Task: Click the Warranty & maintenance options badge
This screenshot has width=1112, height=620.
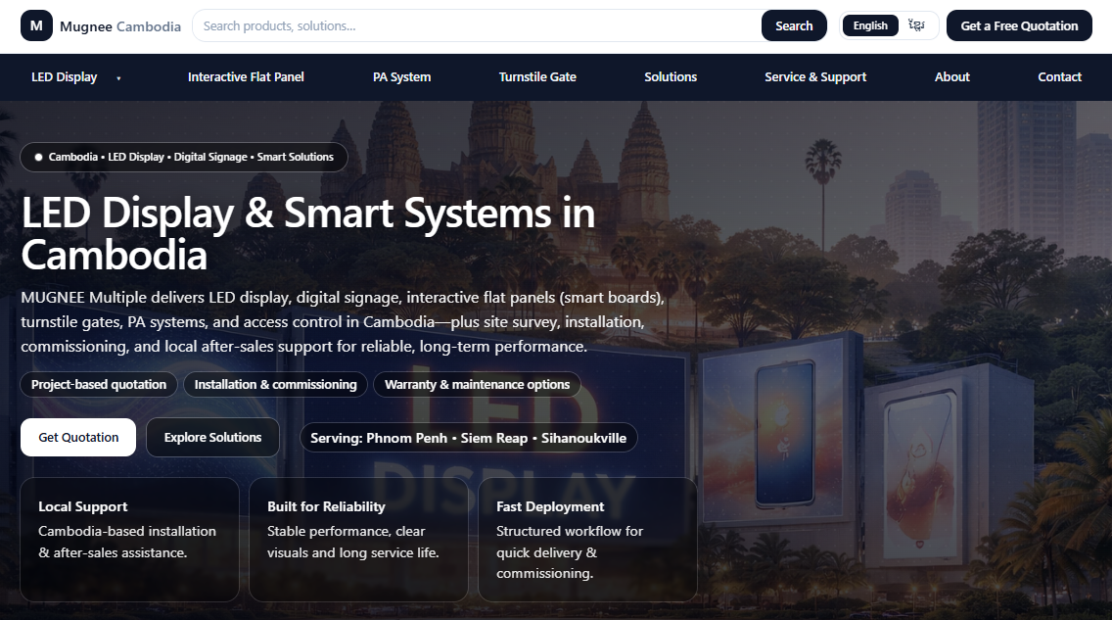Action: pyautogui.click(x=477, y=384)
